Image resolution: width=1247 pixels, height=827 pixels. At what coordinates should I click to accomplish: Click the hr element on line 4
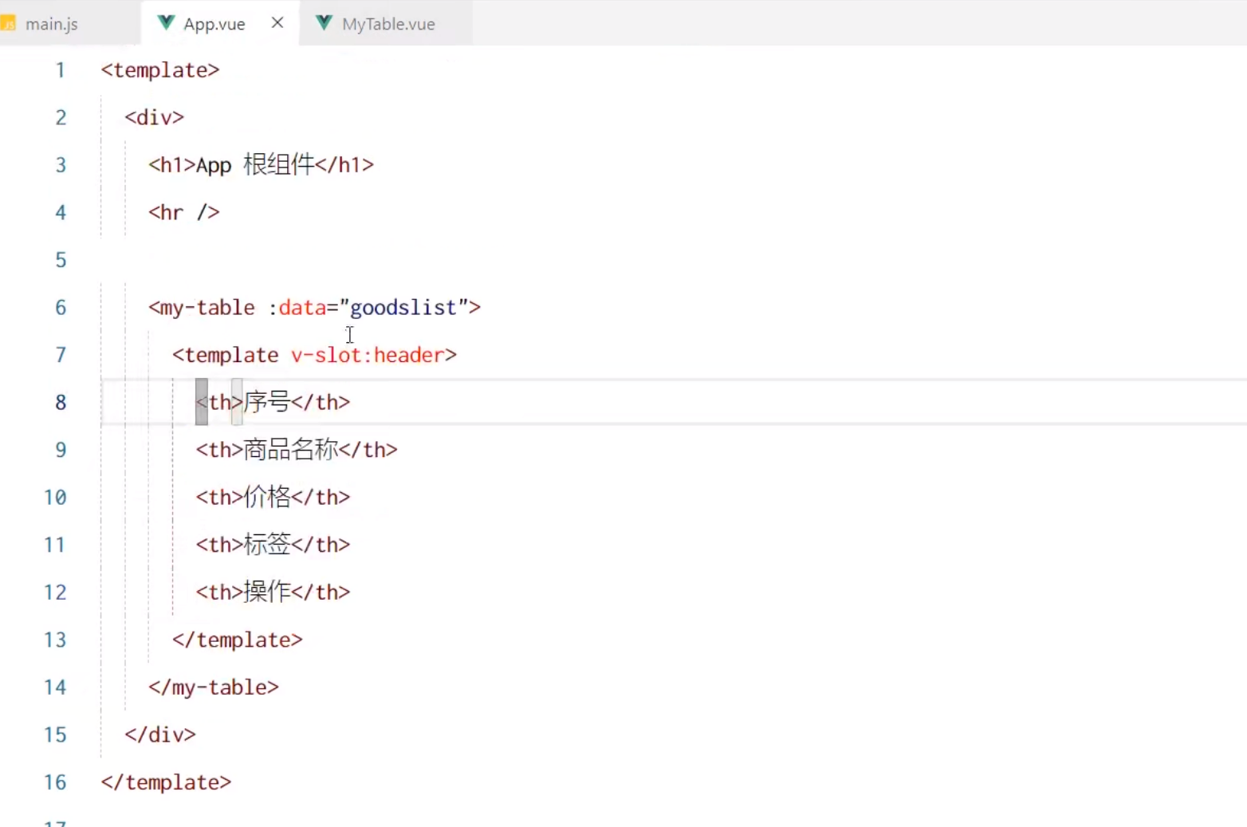[183, 212]
